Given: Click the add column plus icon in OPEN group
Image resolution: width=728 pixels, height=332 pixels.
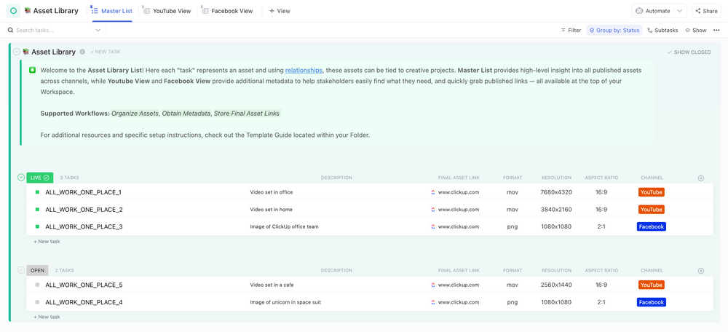Looking at the screenshot, I should click(x=701, y=271).
